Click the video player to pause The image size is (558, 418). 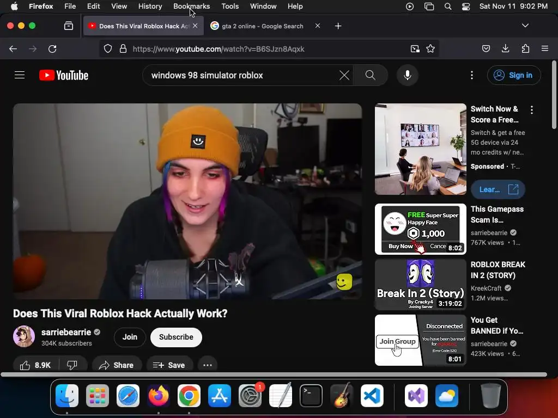click(187, 201)
